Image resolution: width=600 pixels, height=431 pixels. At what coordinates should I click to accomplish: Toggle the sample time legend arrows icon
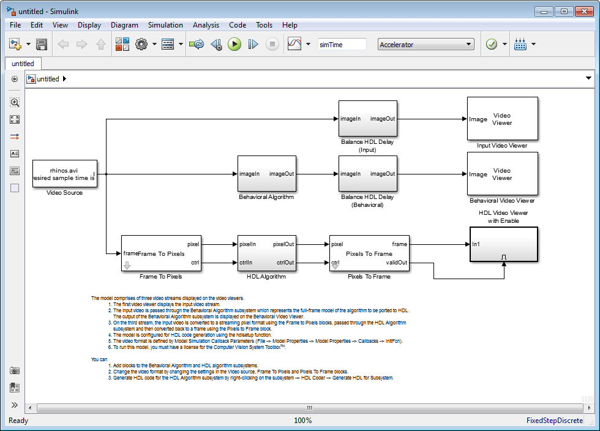click(15, 137)
